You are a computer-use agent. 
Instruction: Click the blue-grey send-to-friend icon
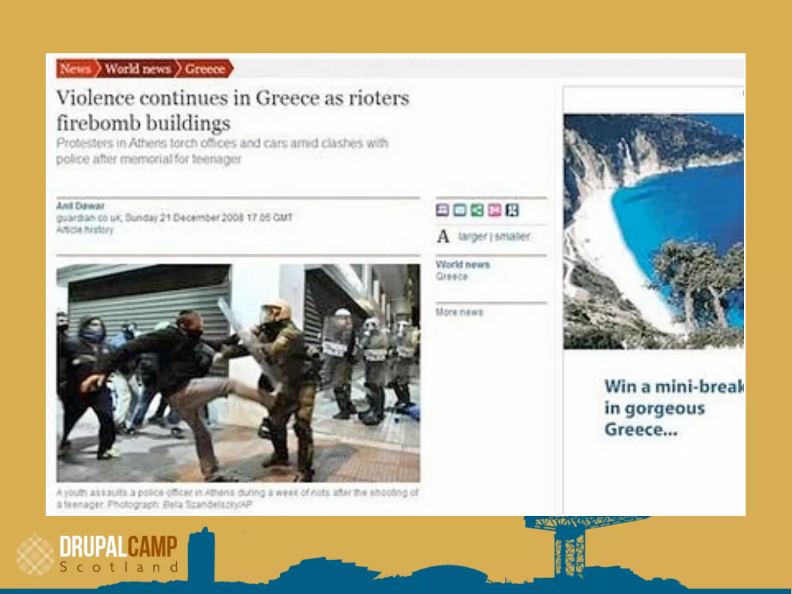459,210
